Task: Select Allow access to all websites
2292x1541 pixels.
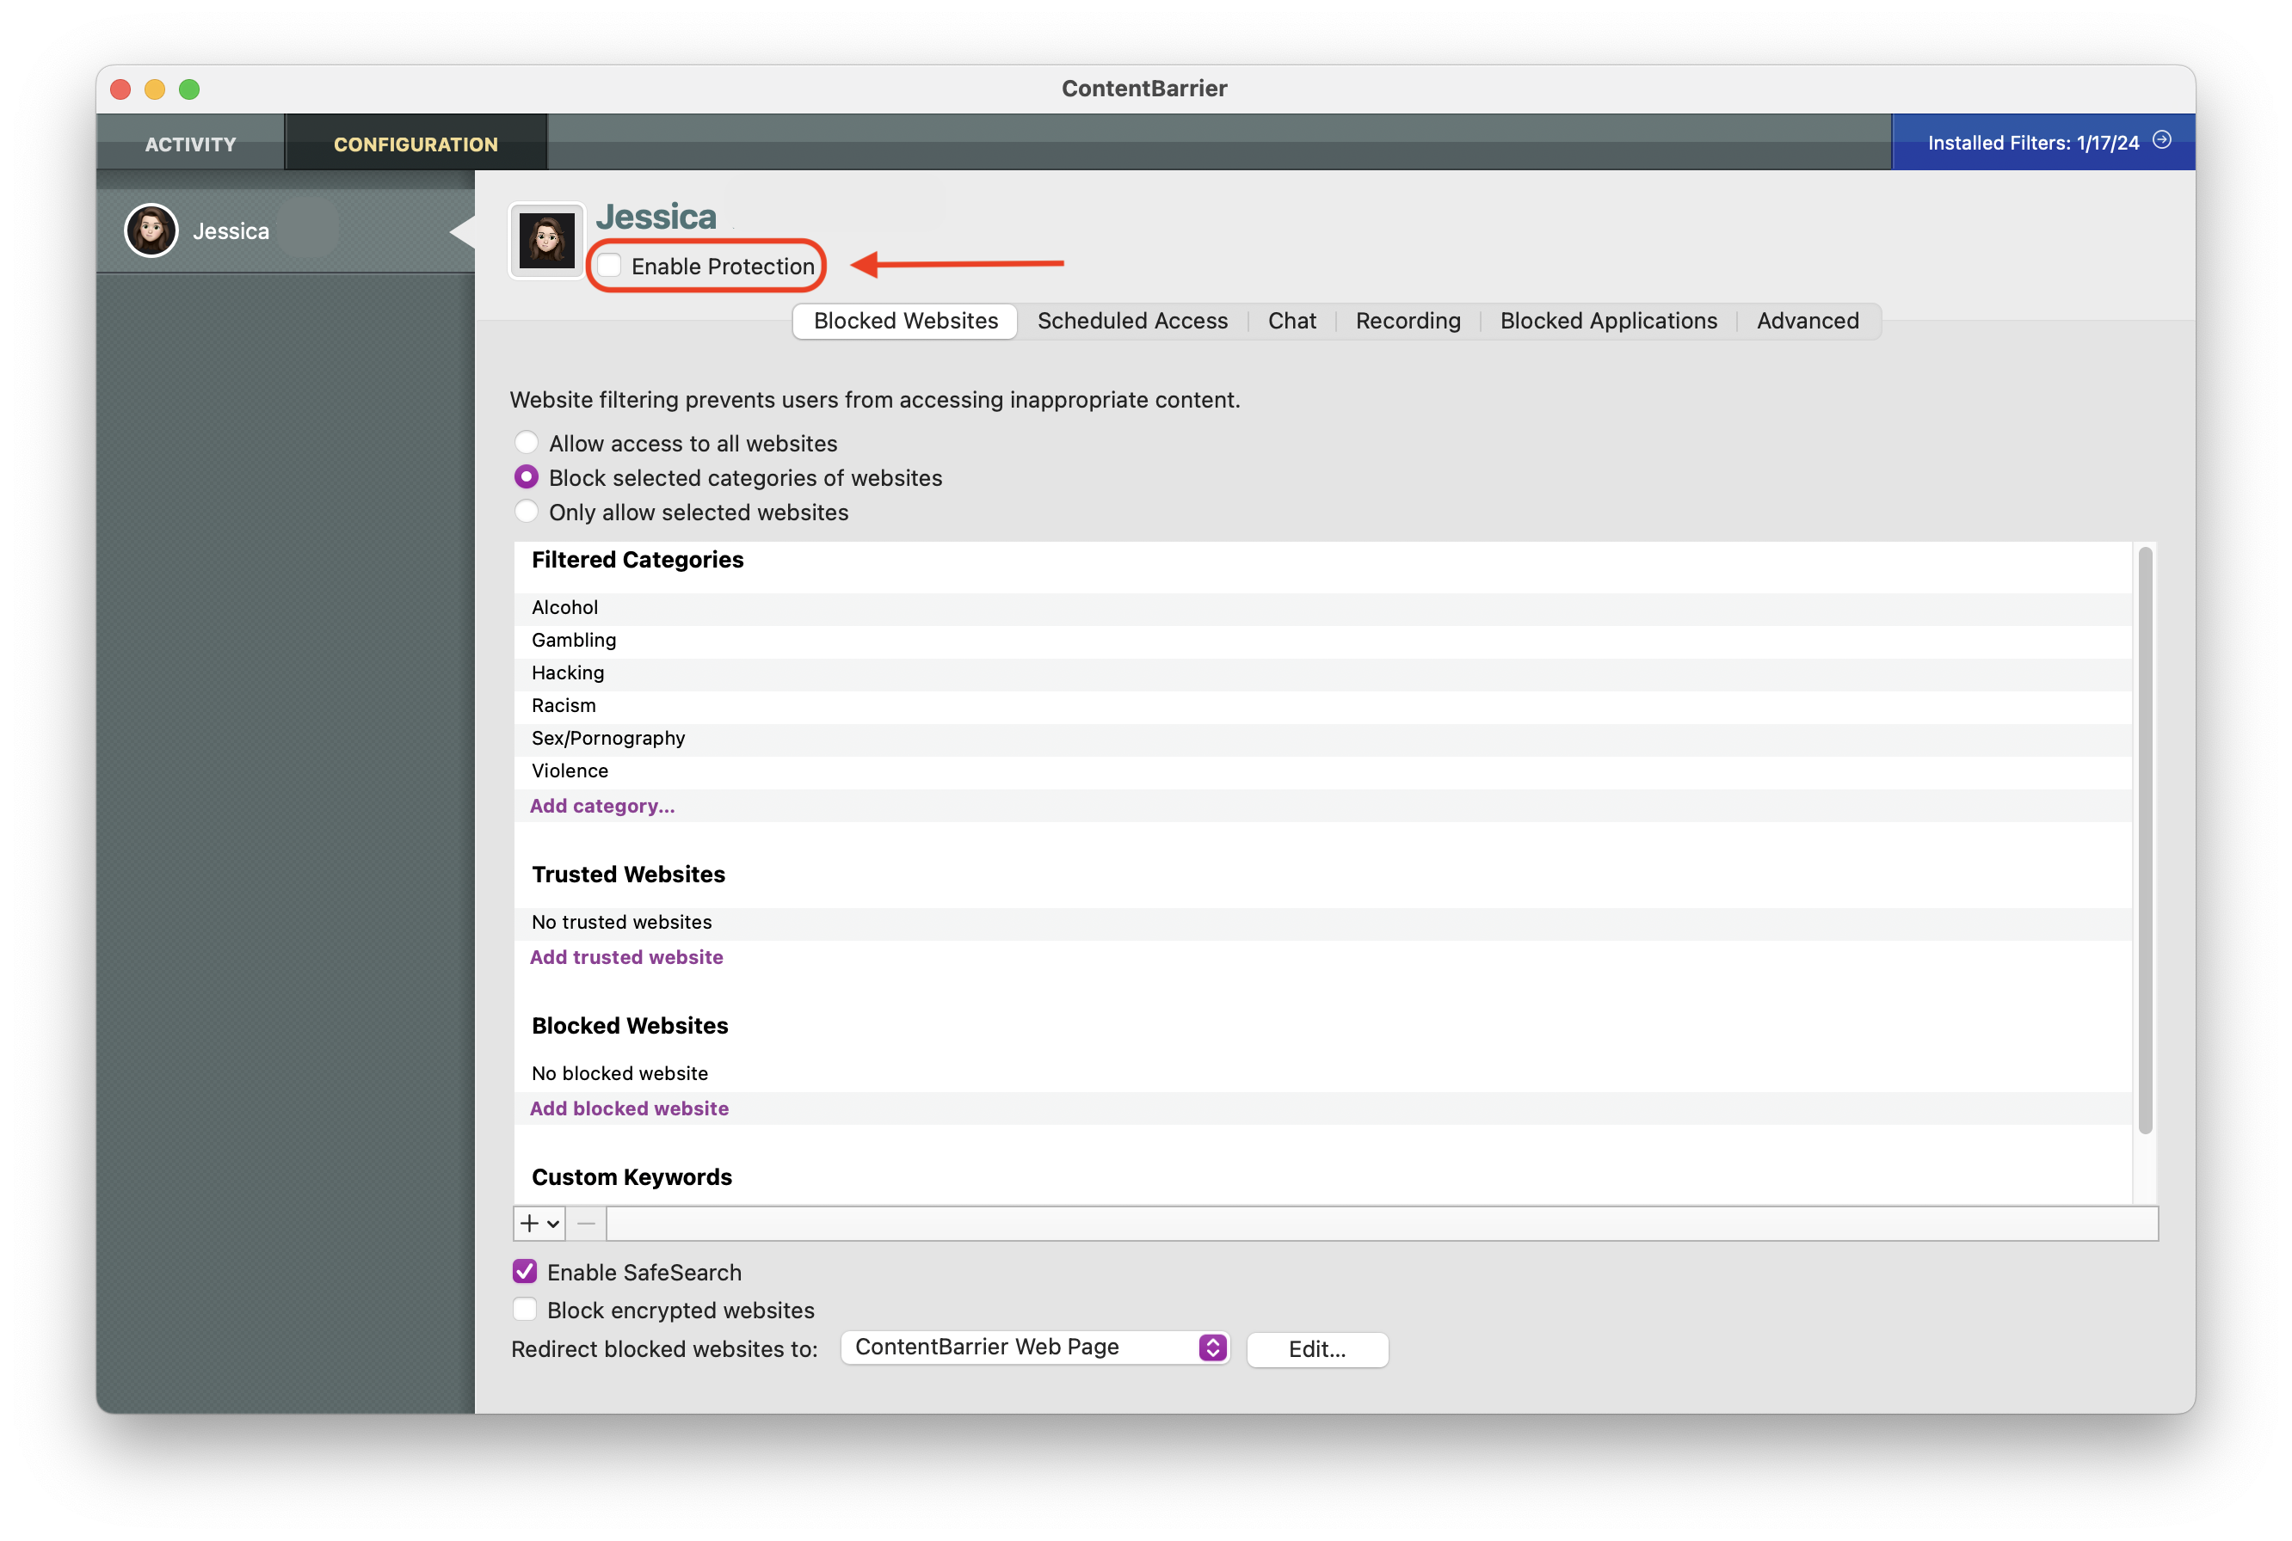Action: (x=527, y=443)
